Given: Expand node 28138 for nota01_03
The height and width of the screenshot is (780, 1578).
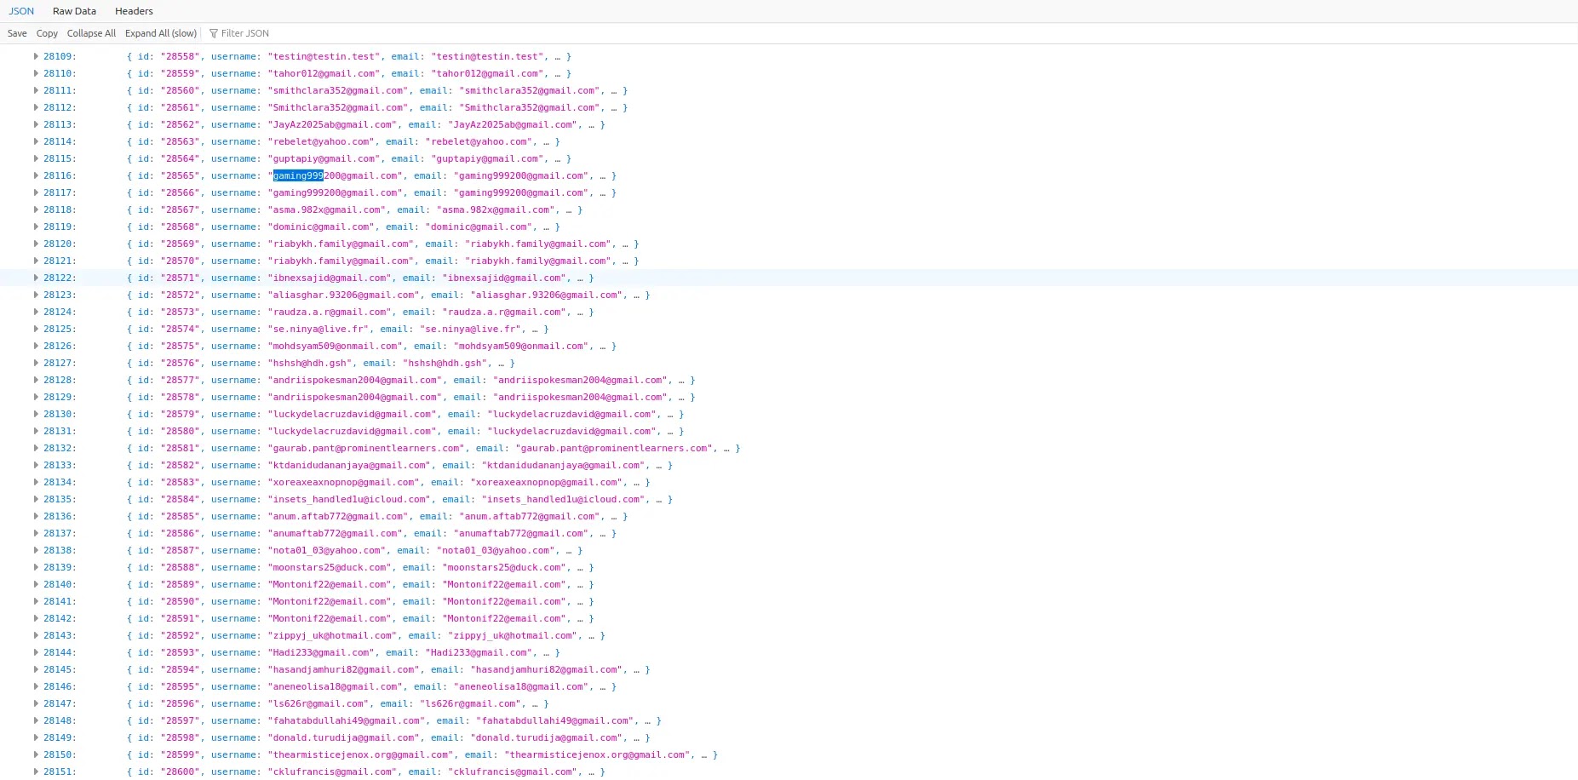Looking at the screenshot, I should pos(35,550).
